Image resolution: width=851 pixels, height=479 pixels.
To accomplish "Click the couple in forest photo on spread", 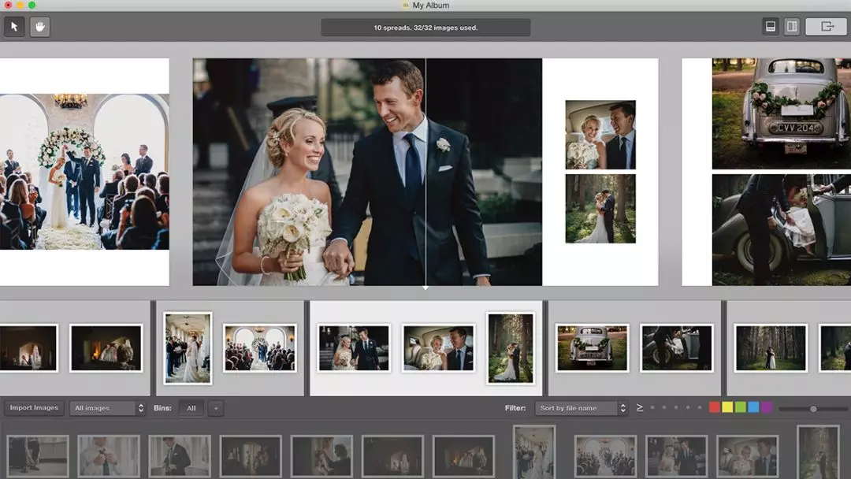I will 600,209.
